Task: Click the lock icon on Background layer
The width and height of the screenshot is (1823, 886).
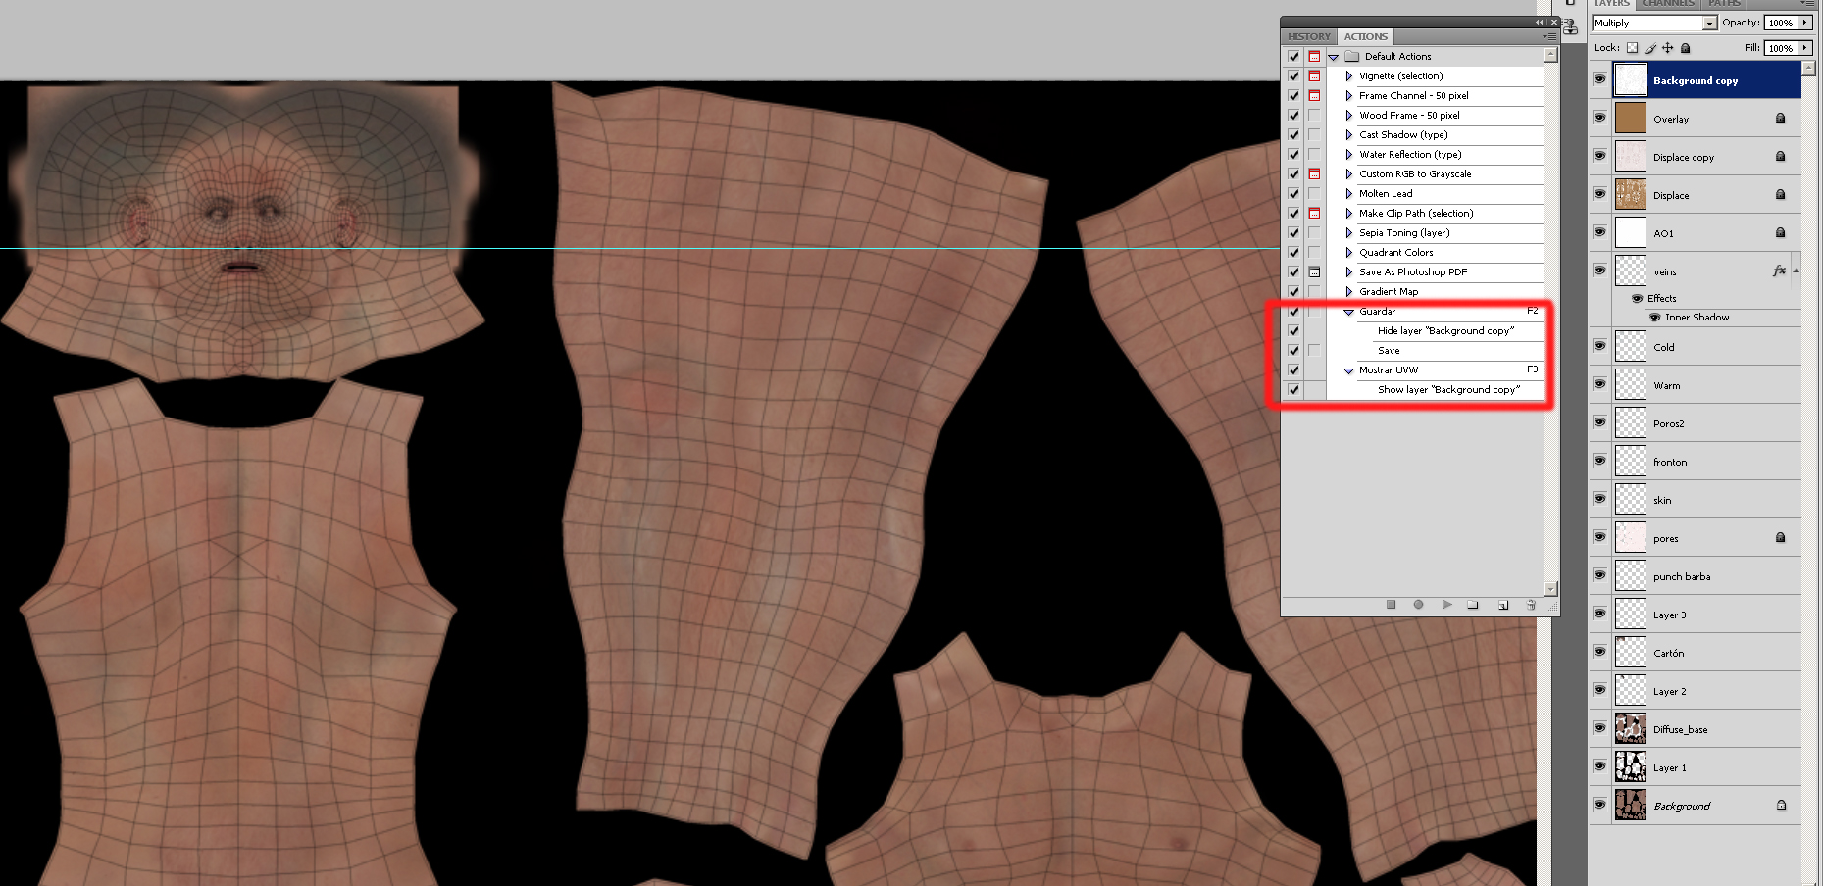Action: pyautogui.click(x=1782, y=805)
